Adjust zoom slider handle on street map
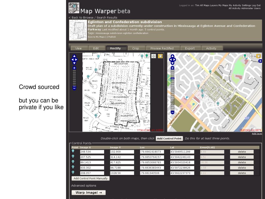265x199 pixels. pos(172,78)
